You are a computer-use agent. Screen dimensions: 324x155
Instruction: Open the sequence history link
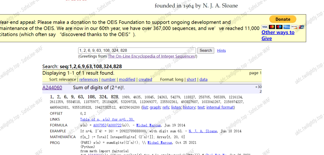coord(189,107)
